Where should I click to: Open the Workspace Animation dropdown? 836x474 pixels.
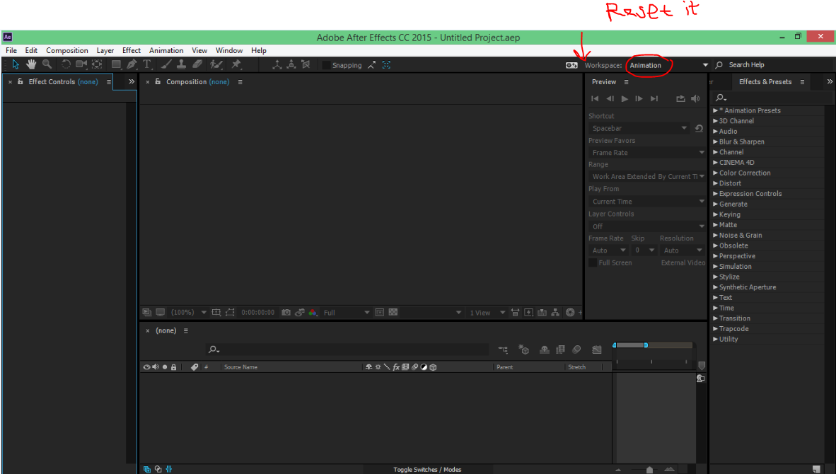(668, 65)
